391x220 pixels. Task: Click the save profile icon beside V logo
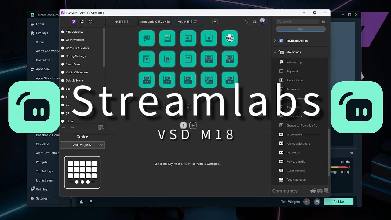[x=82, y=22]
